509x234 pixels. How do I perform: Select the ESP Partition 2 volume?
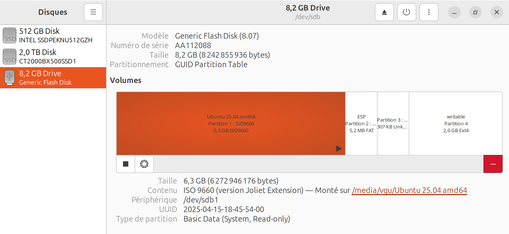[361, 123]
